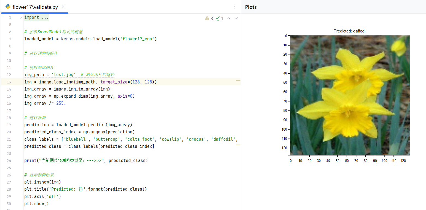This screenshot has width=426, height=210.
Task: Click the comment on line 18
Action: click(x=35, y=118)
